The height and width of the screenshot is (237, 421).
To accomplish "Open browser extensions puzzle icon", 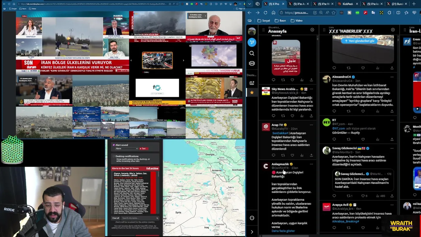I will click(390, 13).
